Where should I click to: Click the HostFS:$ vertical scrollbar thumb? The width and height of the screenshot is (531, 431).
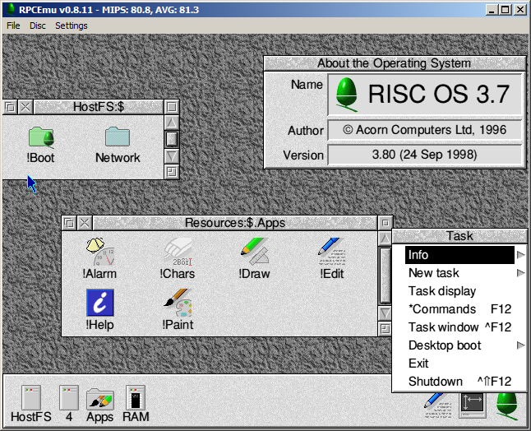point(172,139)
